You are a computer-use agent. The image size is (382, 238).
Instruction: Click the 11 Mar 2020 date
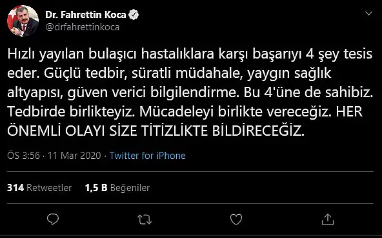point(74,156)
